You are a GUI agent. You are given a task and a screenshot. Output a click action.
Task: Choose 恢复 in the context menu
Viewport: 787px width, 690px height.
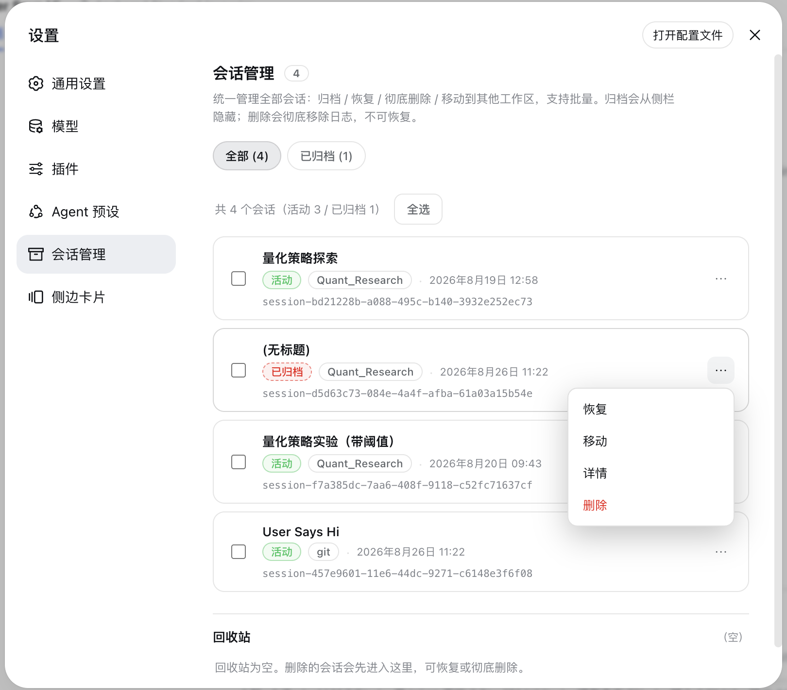point(650,409)
